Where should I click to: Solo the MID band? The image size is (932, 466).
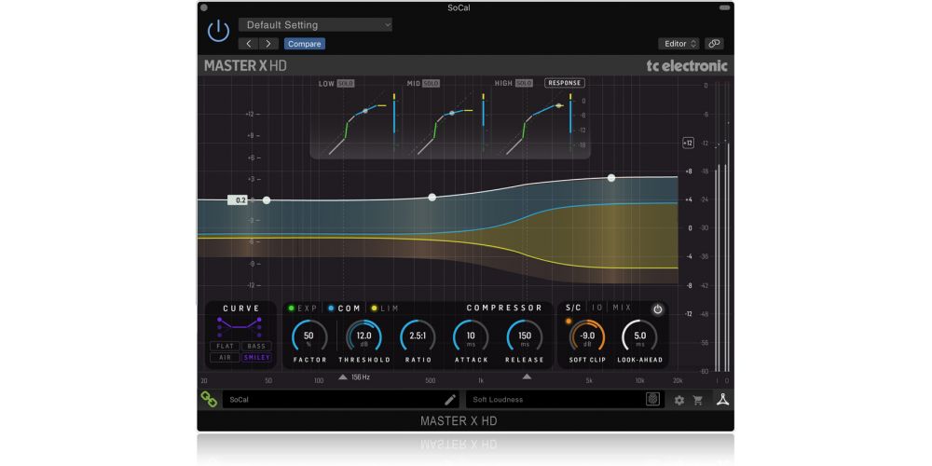(431, 84)
